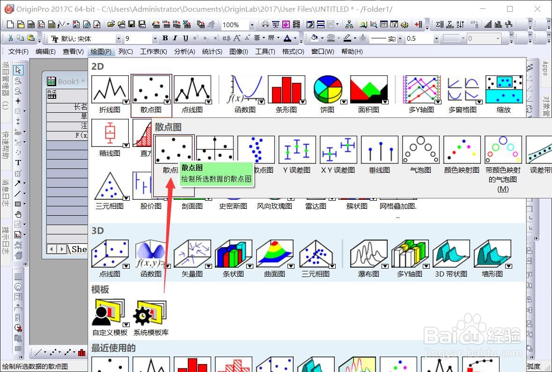This screenshot has height=372, width=552.
Task: Click the 格式(O) menu
Action: [293, 52]
